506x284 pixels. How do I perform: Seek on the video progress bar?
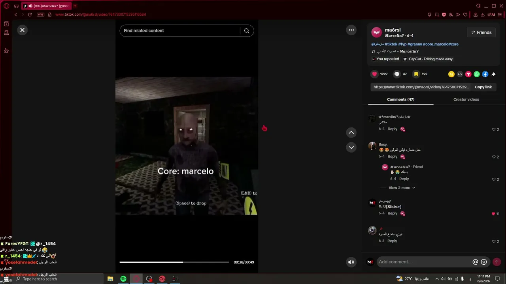click(174, 262)
